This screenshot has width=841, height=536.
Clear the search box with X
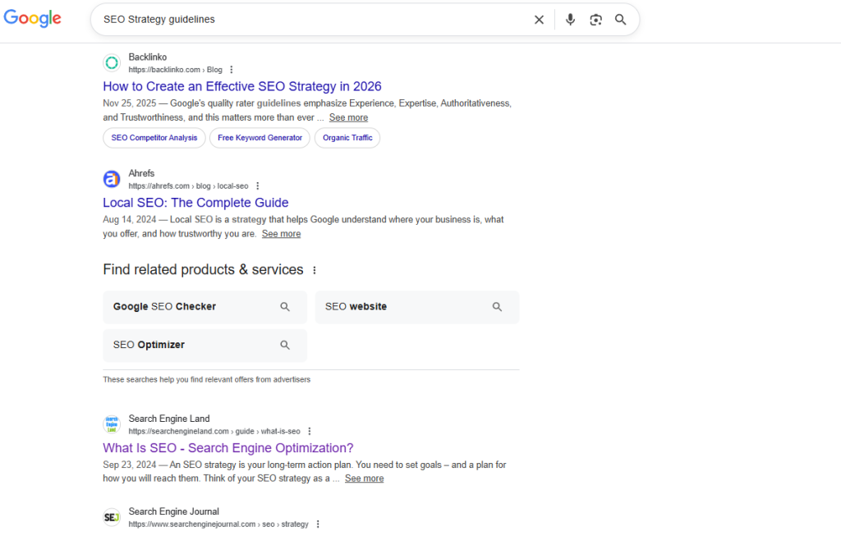539,20
